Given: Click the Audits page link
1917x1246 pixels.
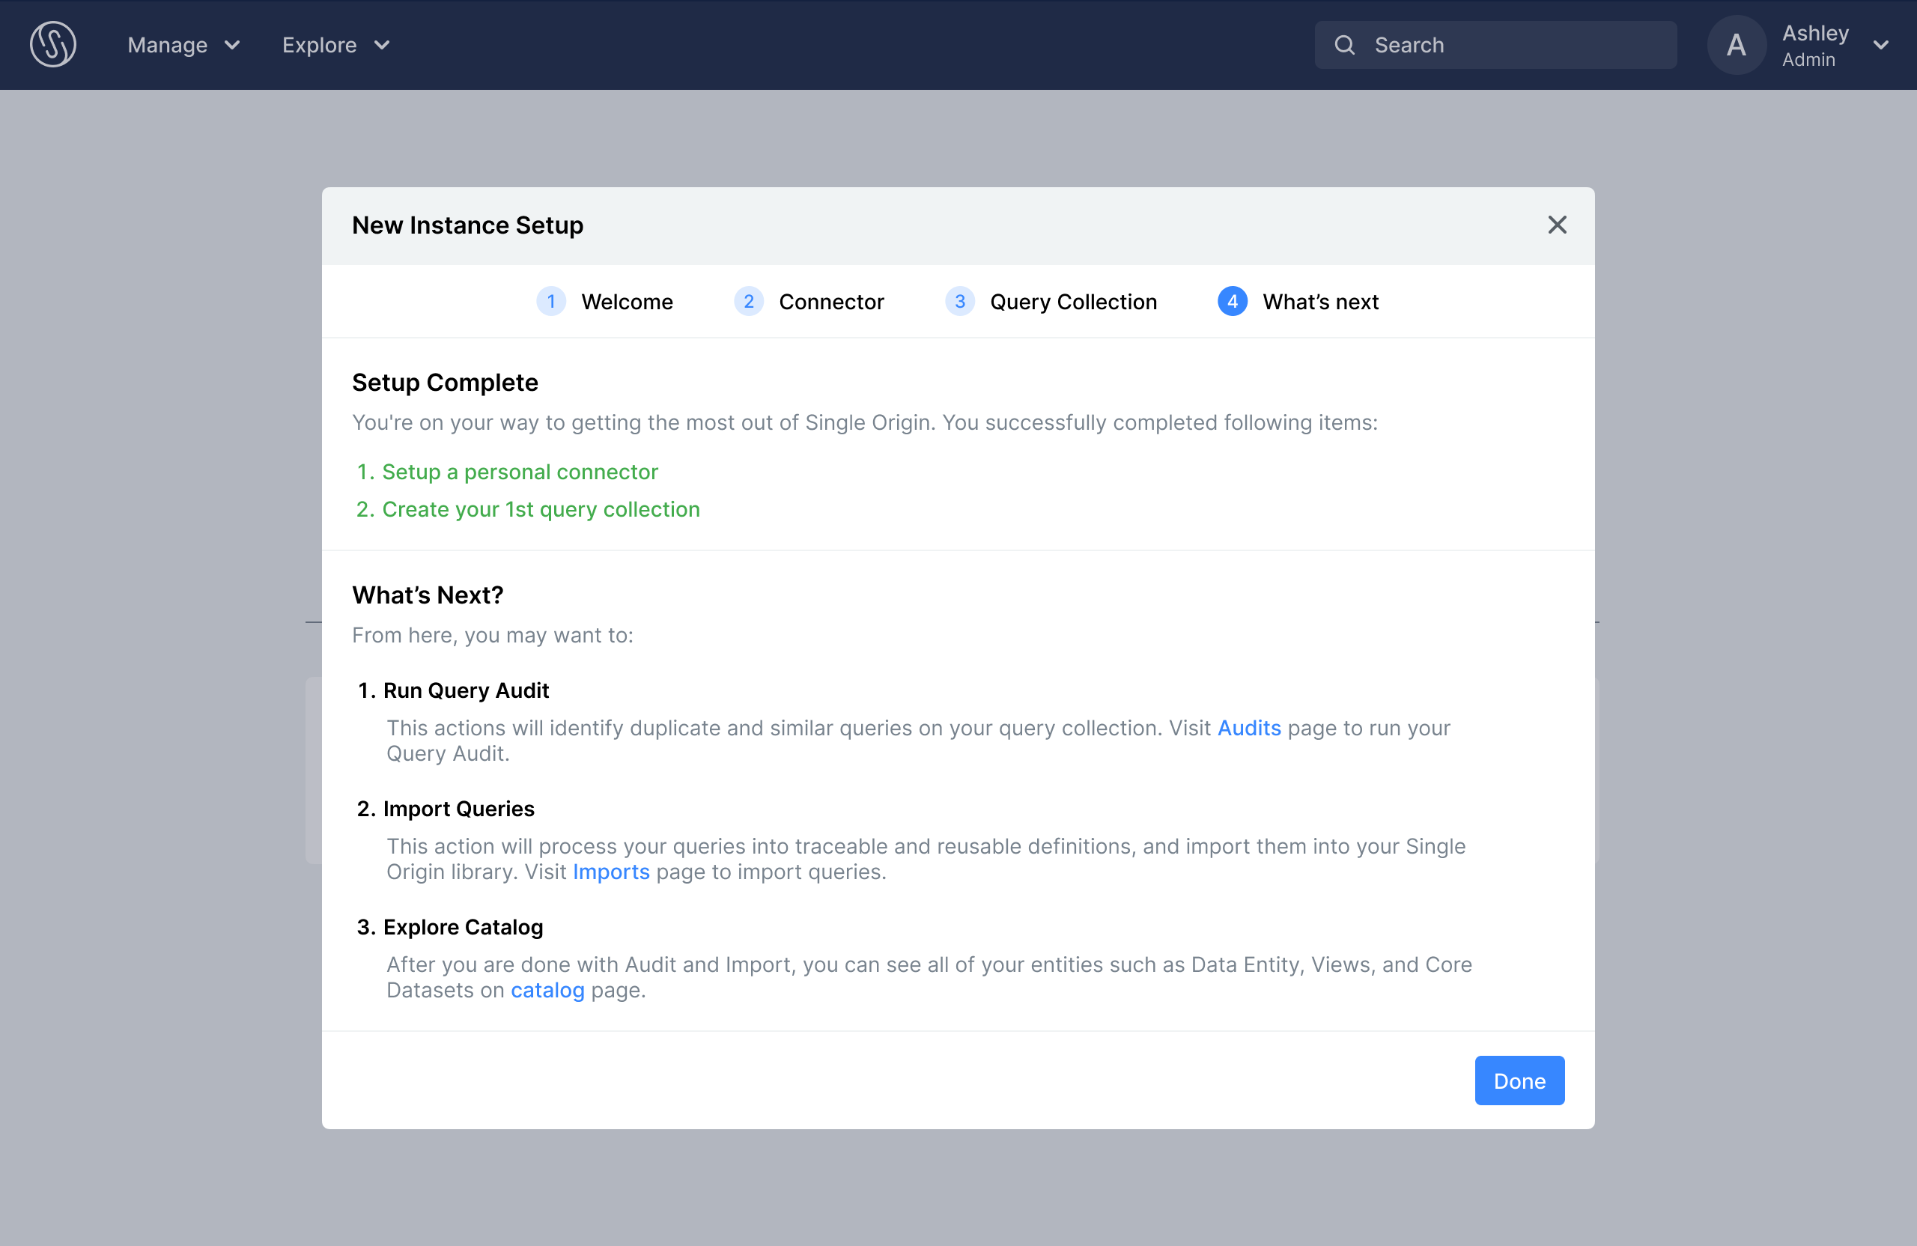Looking at the screenshot, I should coord(1249,728).
